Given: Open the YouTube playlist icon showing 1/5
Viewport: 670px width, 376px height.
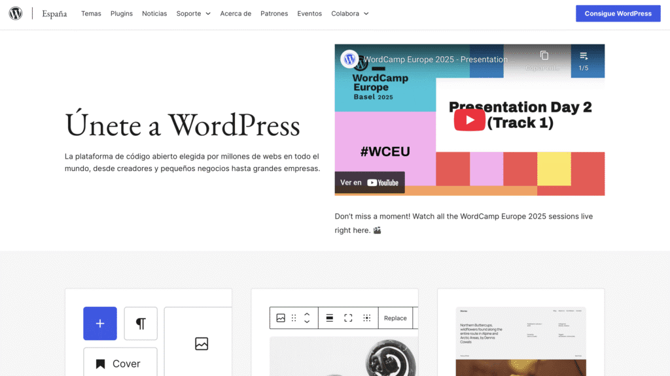Looking at the screenshot, I should [584, 60].
